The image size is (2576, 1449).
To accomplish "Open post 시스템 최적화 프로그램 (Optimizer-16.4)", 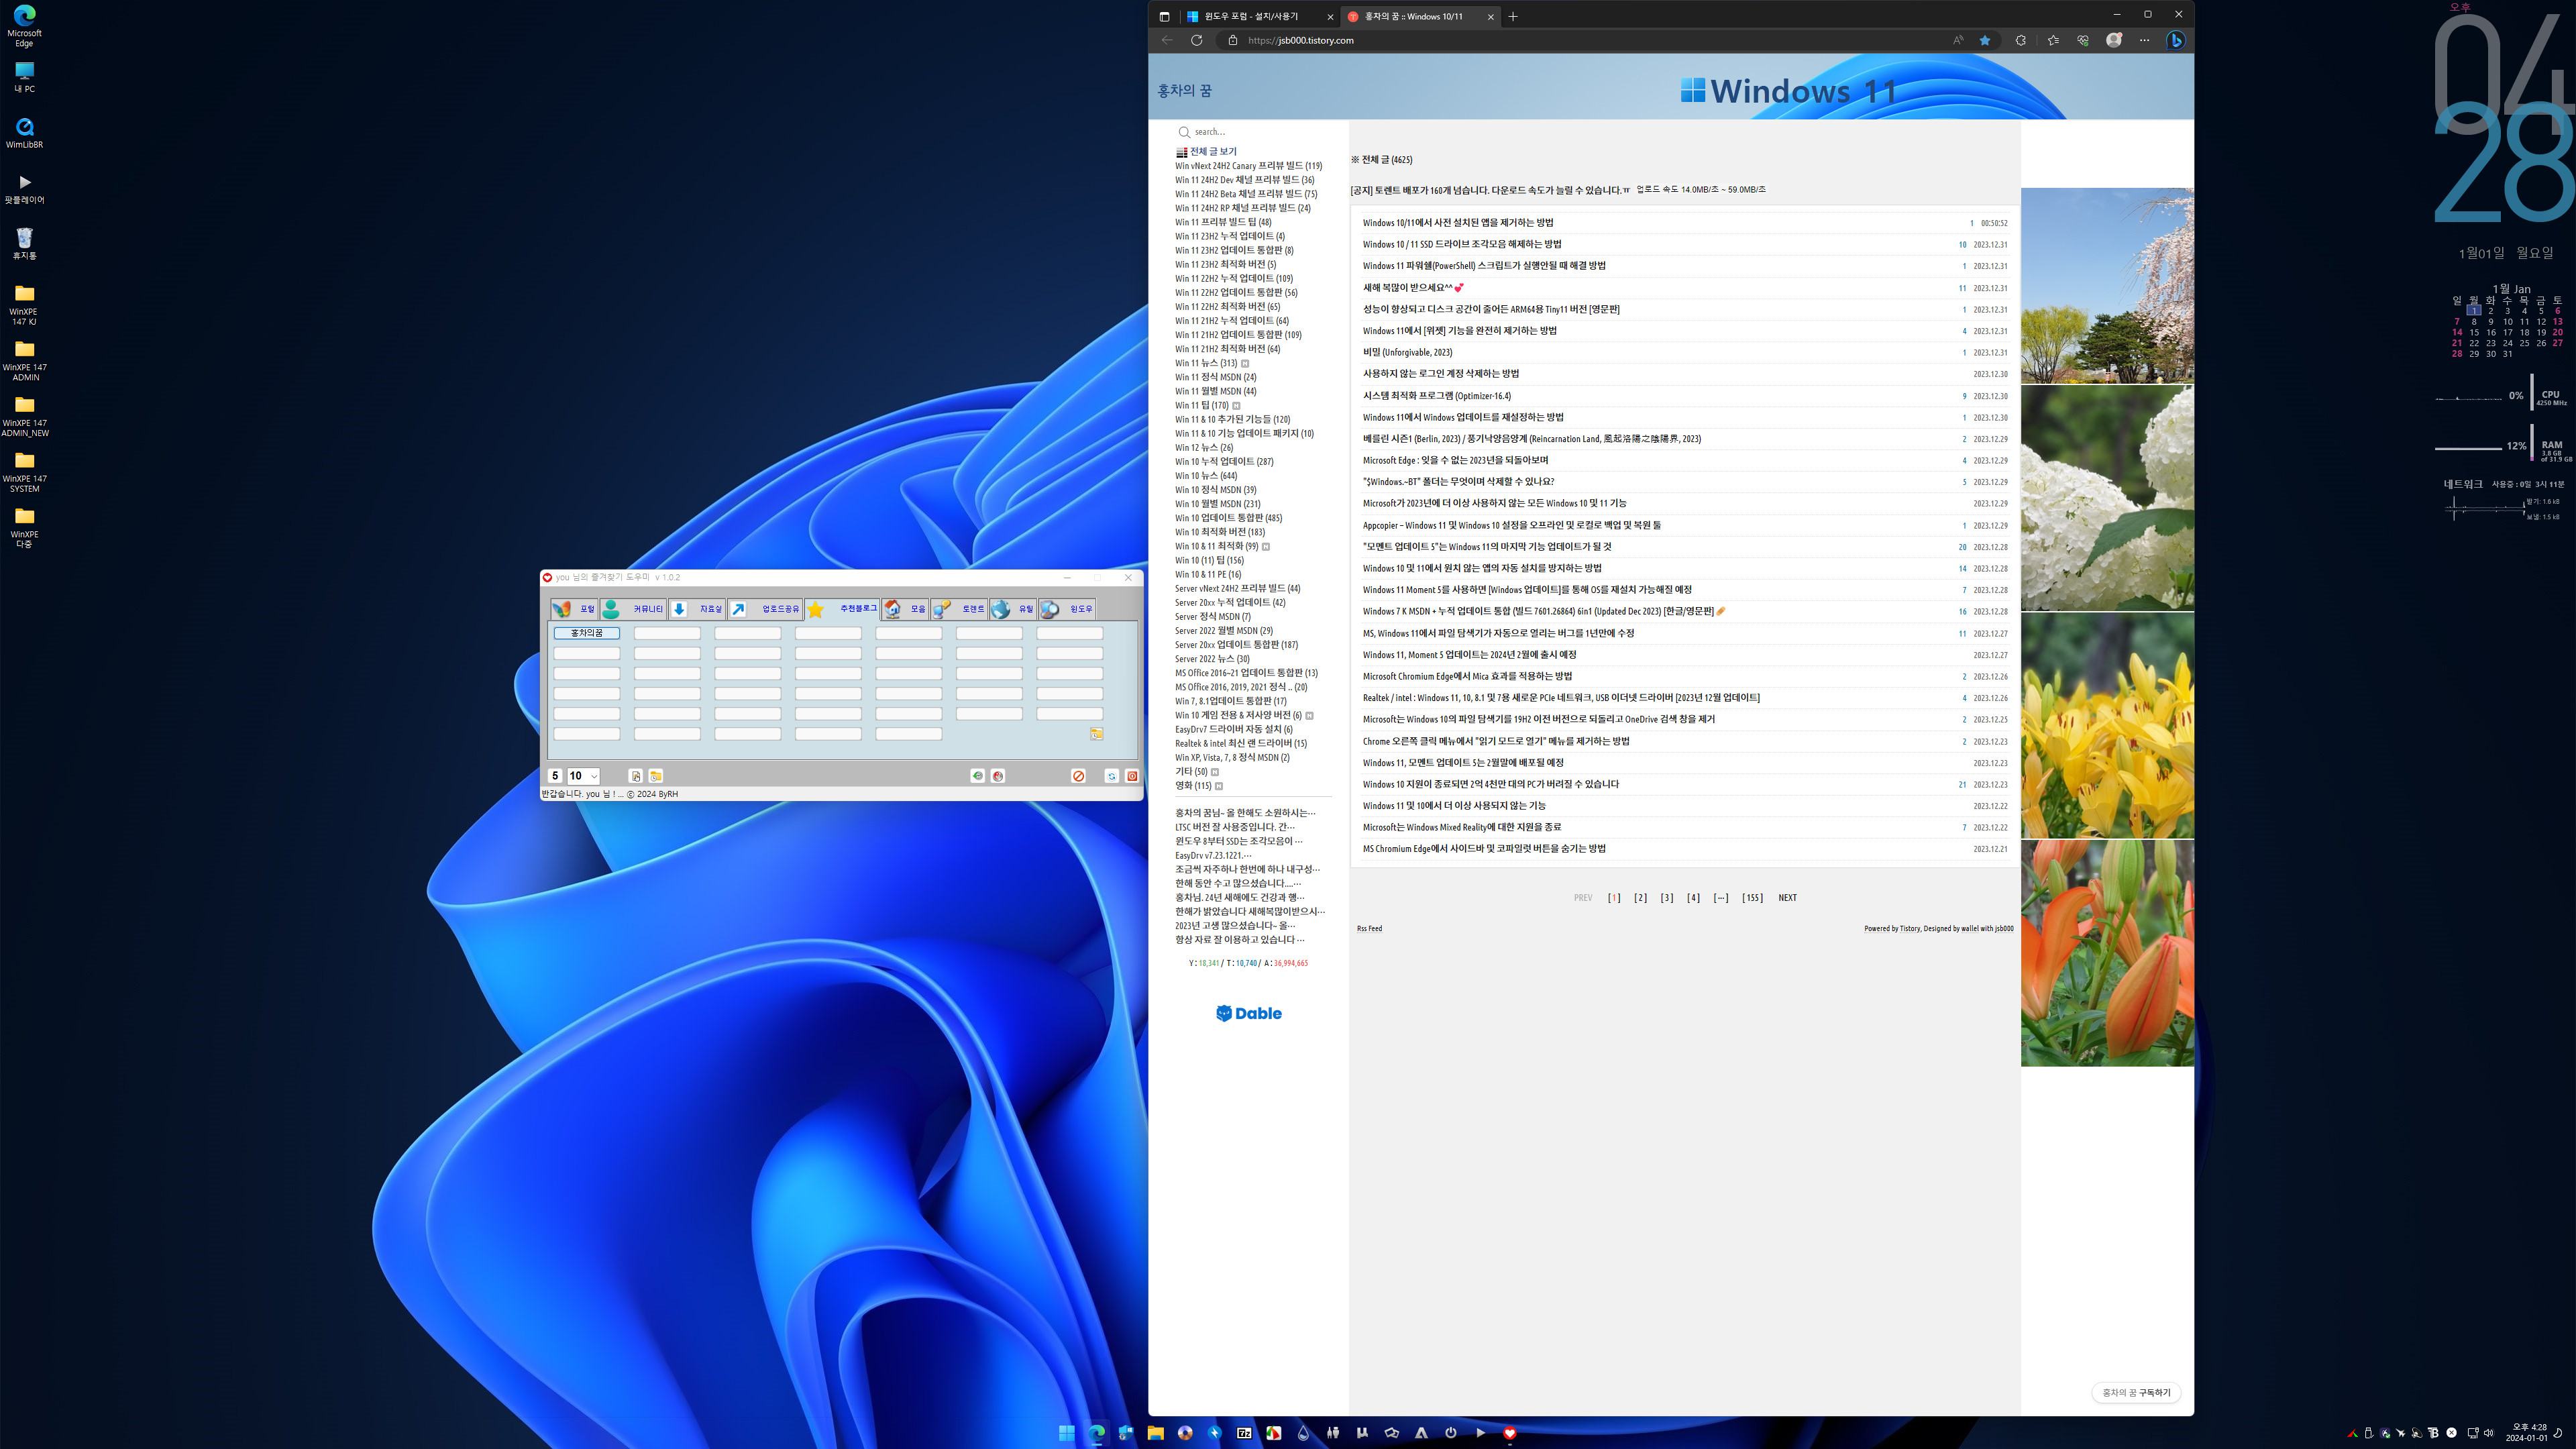I will pos(1436,396).
